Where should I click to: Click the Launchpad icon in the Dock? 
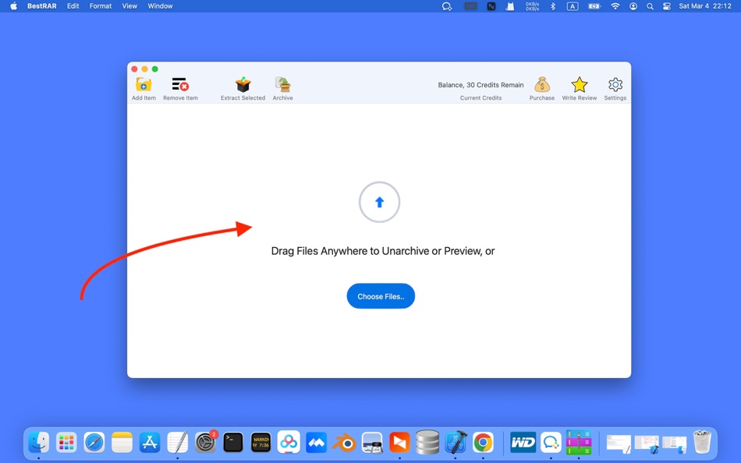(x=66, y=442)
